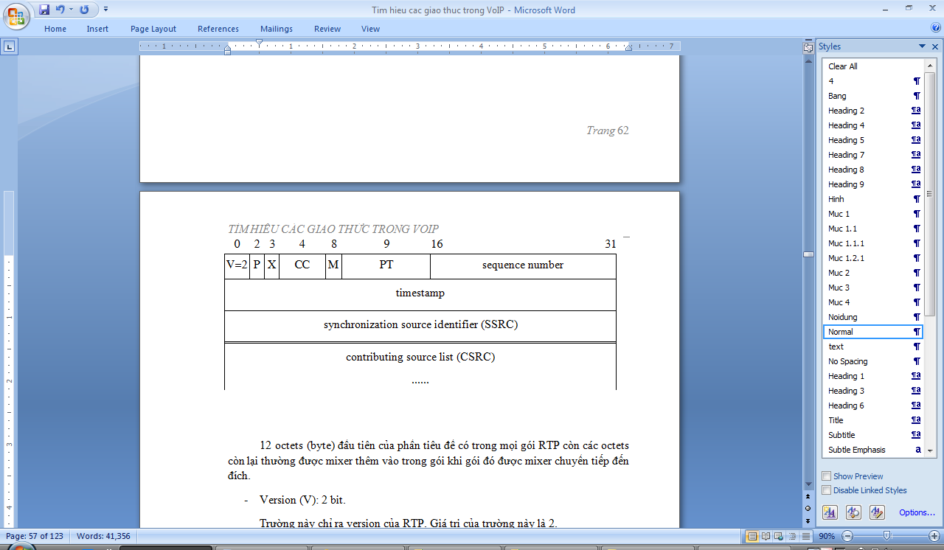Viewport: 944px width, 550px height.
Task: Click the zoom slider handle
Action: tap(886, 536)
